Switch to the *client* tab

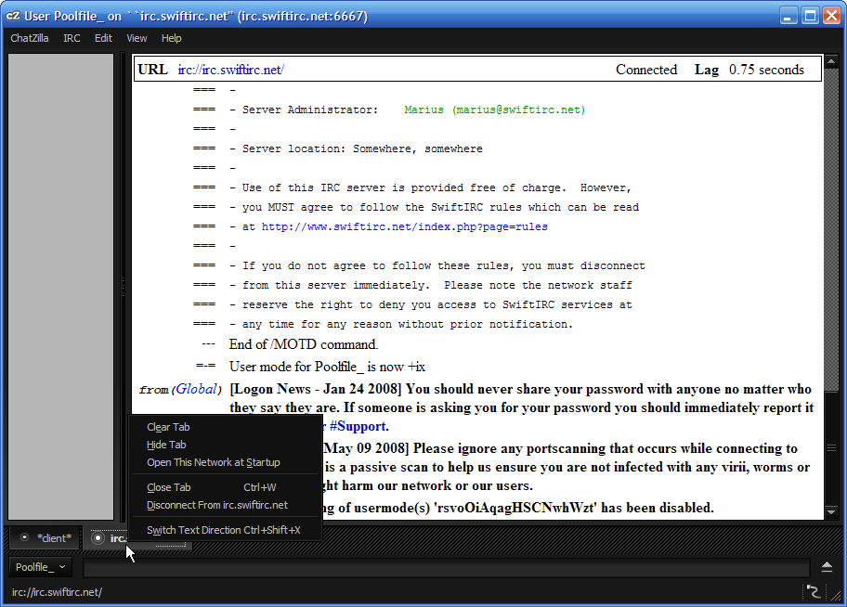pyautogui.click(x=46, y=538)
